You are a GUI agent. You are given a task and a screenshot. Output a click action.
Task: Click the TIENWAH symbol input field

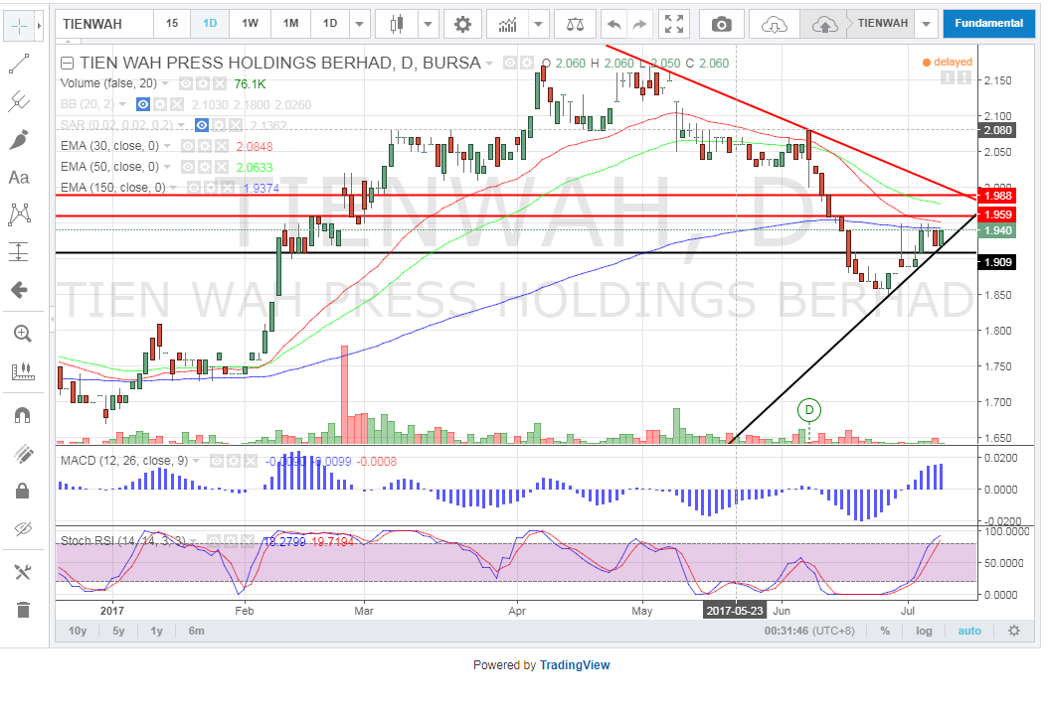103,24
